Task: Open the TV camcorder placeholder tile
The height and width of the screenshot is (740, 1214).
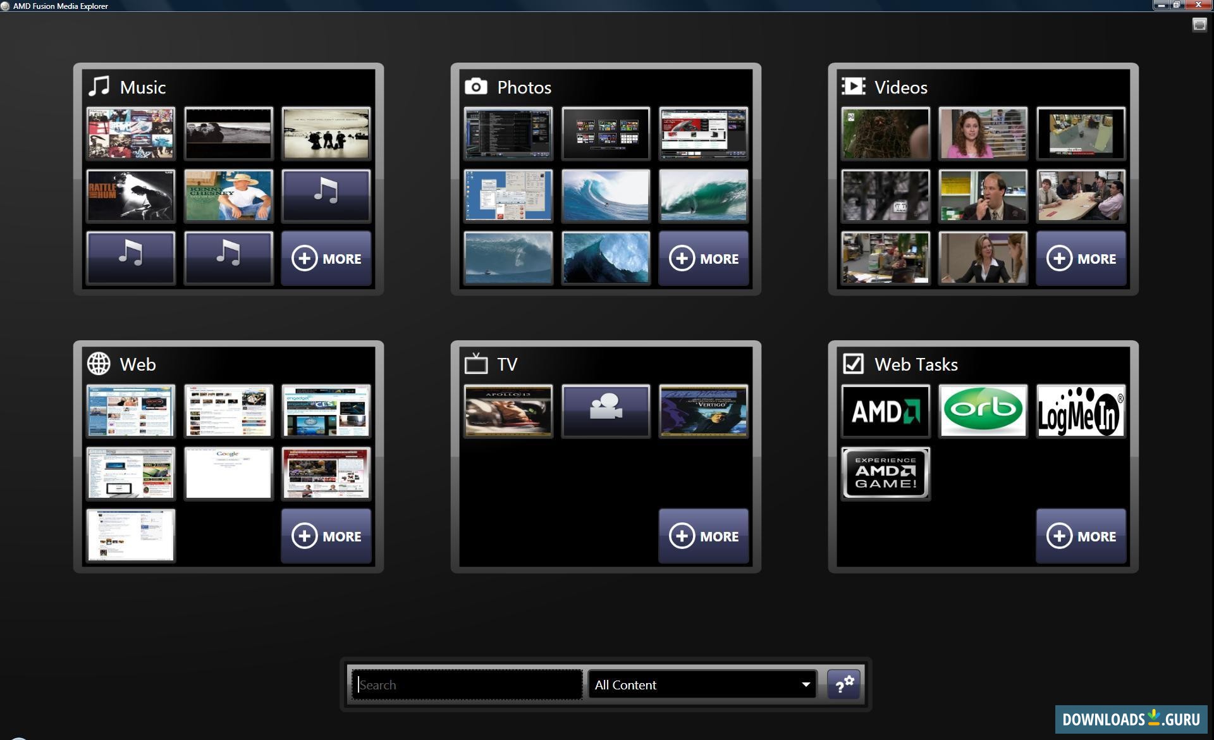Action: (x=605, y=411)
